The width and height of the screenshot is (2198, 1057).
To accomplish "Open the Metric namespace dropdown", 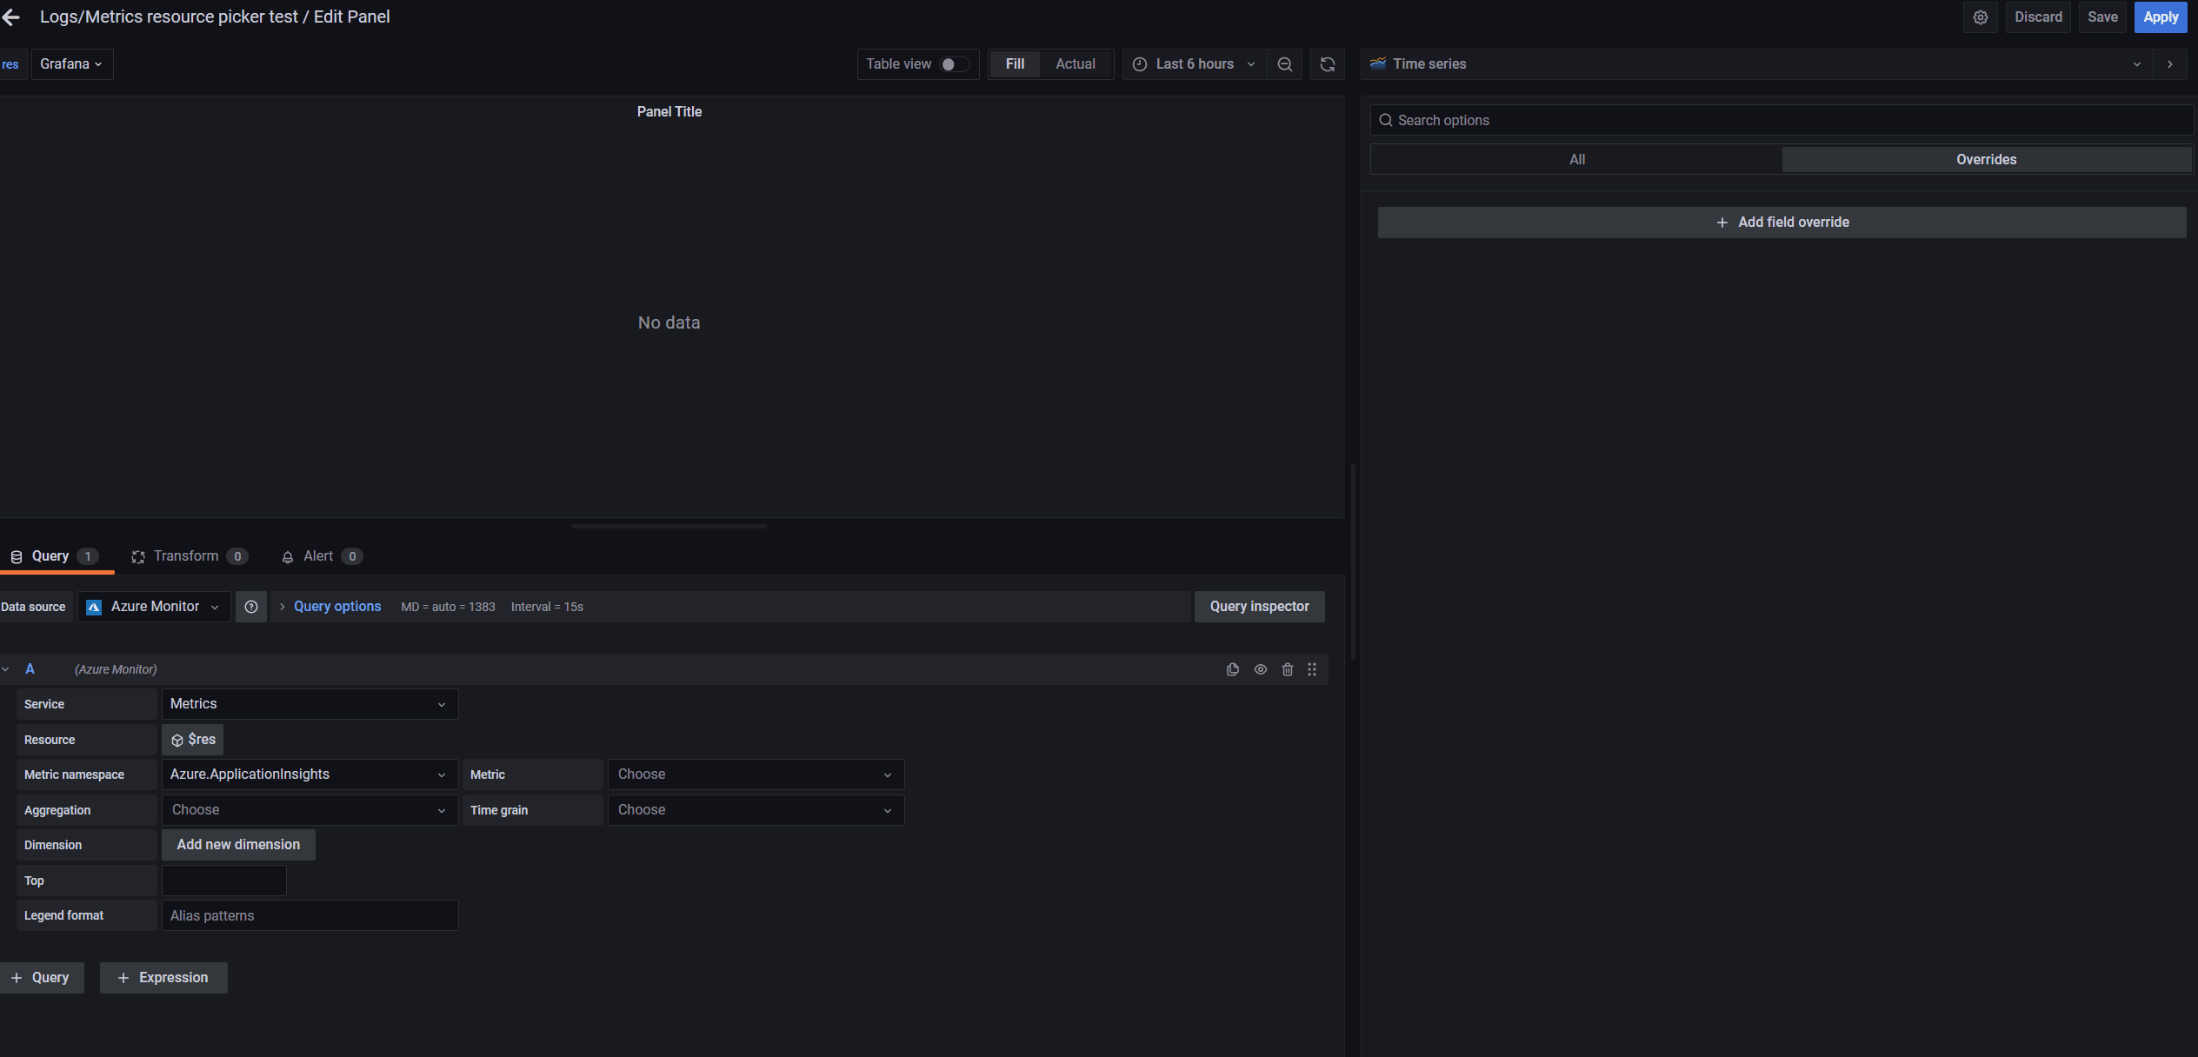I will [309, 774].
